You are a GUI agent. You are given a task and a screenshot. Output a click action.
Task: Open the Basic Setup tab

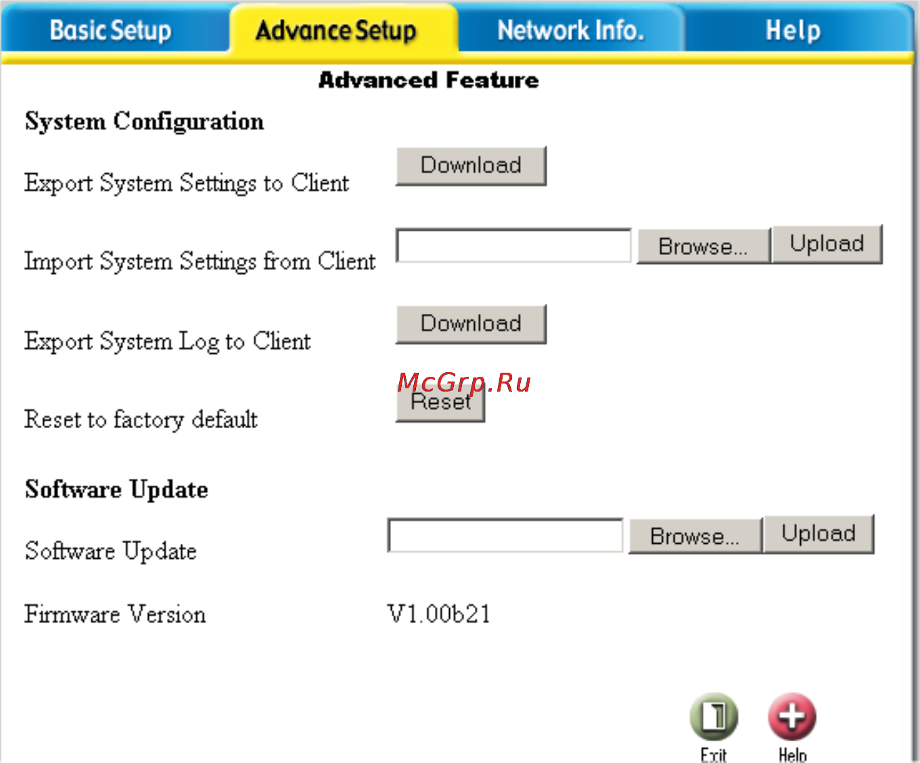click(x=111, y=30)
